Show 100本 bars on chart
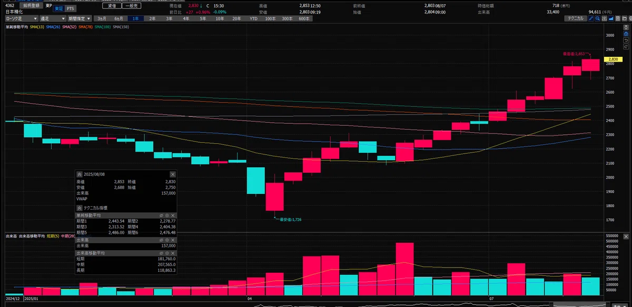 click(x=270, y=18)
